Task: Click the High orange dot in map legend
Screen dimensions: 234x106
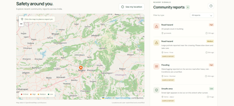Action: point(31,94)
